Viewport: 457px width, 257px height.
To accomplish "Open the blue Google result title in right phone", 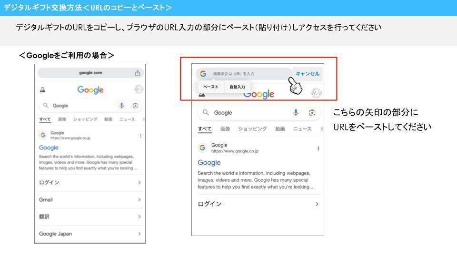I will click(x=209, y=163).
